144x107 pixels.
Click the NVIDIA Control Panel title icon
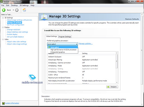tap(1, 1)
